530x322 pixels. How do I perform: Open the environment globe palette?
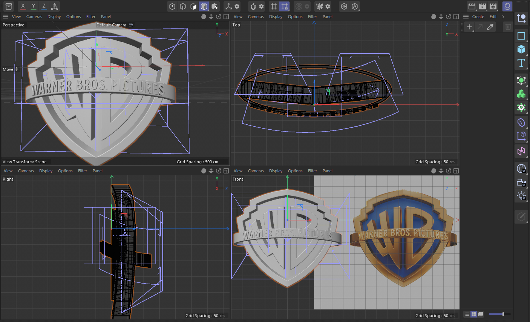(x=521, y=169)
